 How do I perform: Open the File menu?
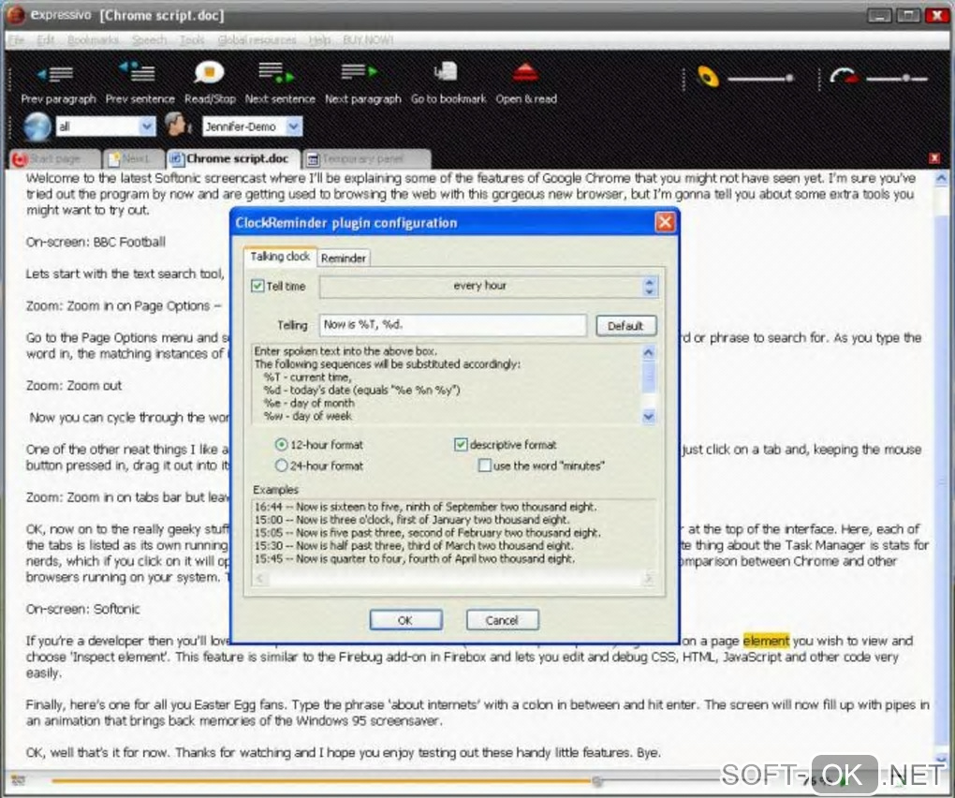click(17, 39)
